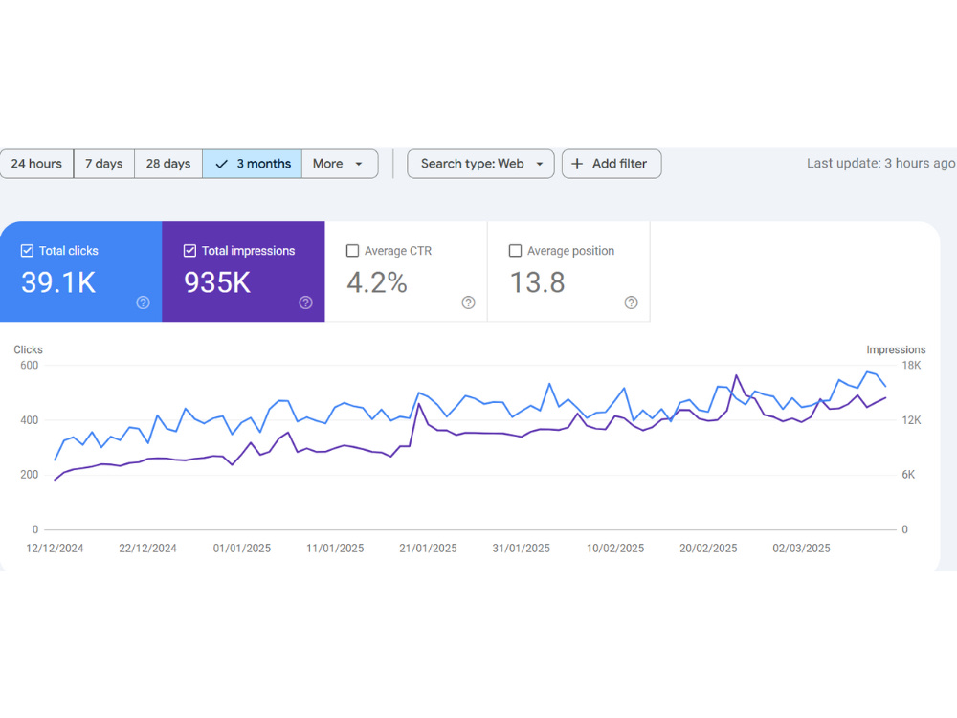Click the 200 clicks axis value
The image size is (957, 718).
point(30,475)
